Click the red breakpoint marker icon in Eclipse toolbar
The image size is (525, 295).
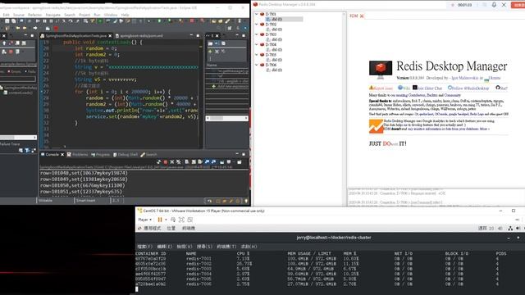(x=56, y=29)
